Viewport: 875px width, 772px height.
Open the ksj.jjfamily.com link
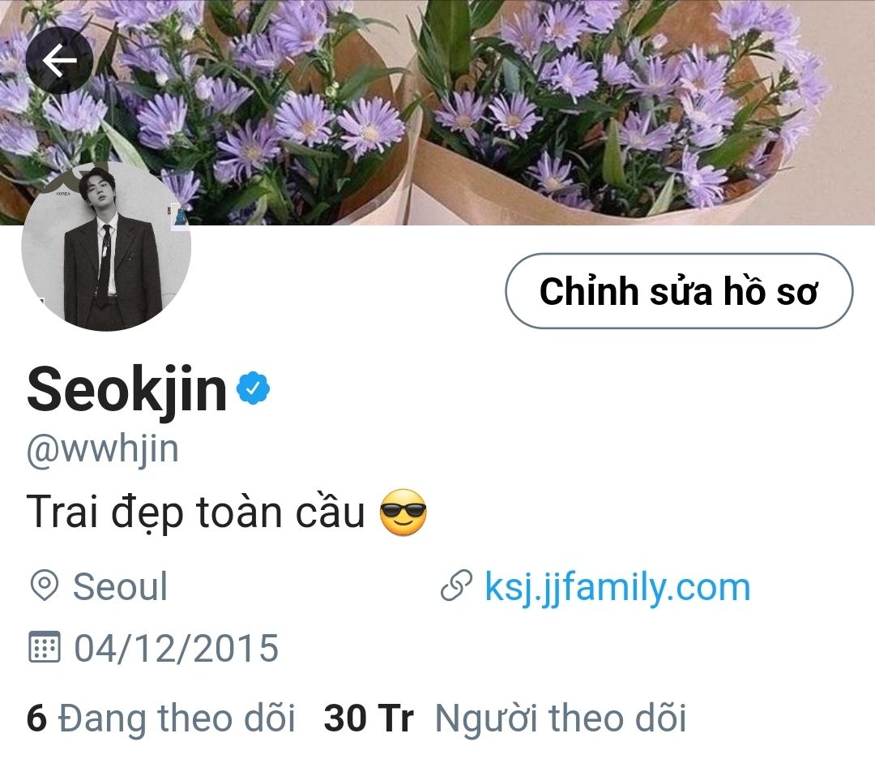(x=617, y=586)
